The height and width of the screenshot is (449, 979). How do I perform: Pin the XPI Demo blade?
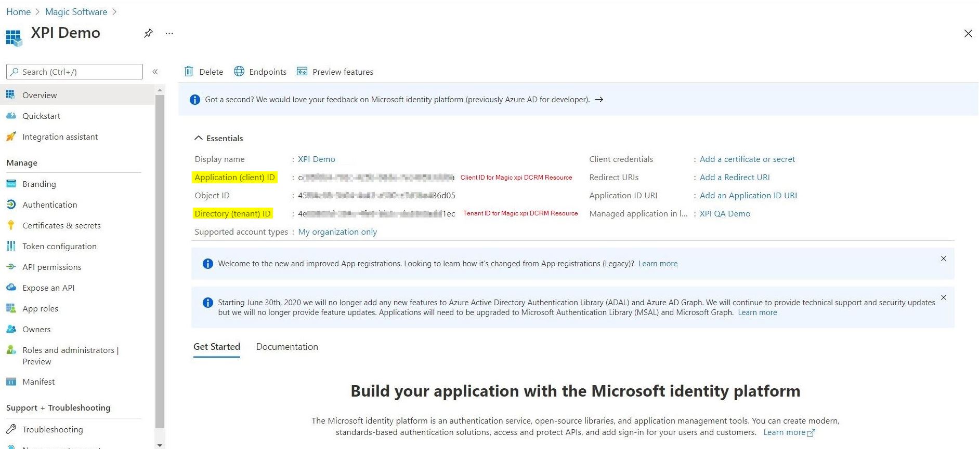[x=148, y=33]
